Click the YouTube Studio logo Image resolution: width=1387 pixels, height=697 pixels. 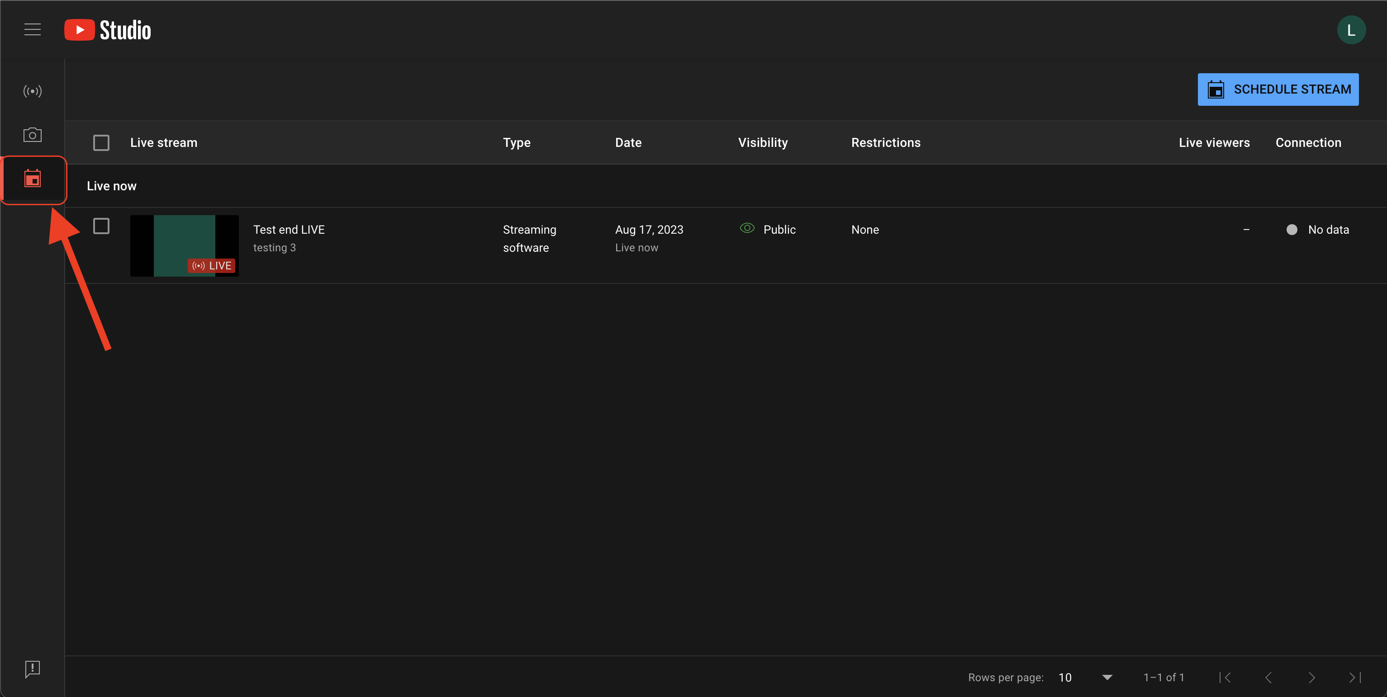tap(108, 30)
